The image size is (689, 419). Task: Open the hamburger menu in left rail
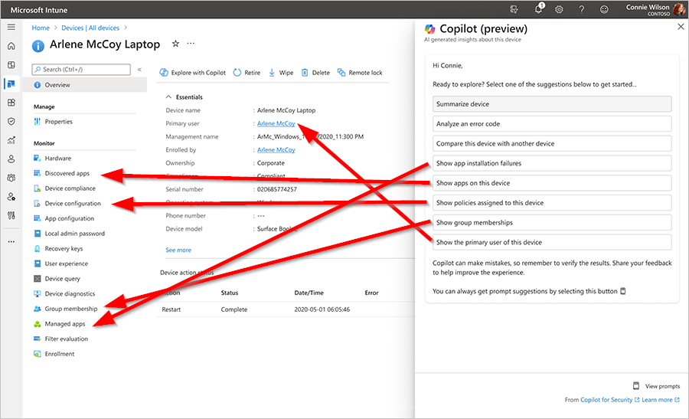coord(11,28)
